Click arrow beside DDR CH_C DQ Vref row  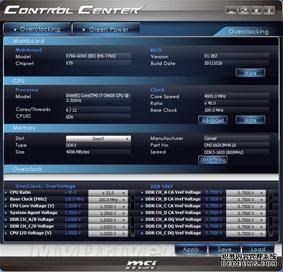[x=142, y=234]
